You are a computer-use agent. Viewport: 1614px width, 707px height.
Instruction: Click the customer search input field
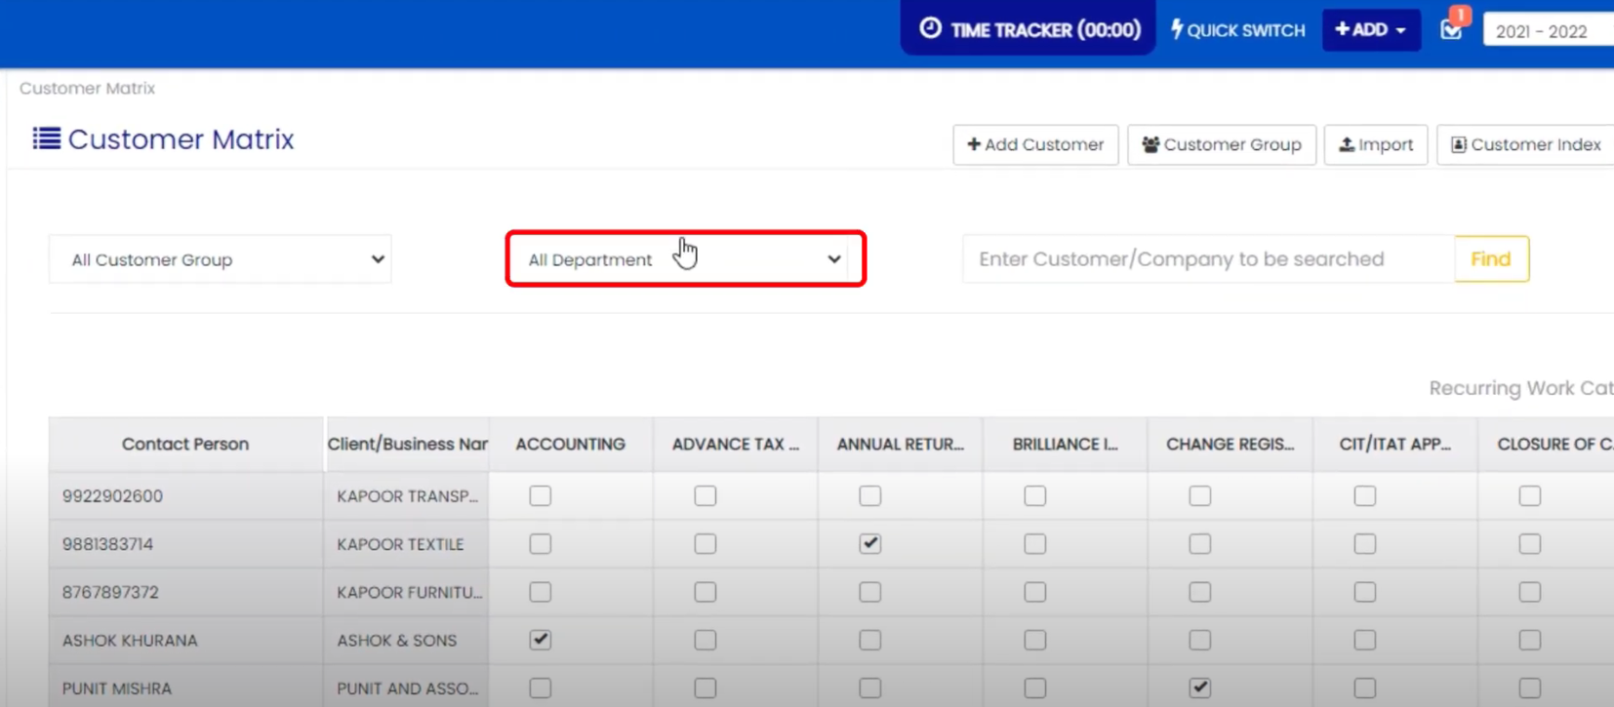tap(1208, 259)
